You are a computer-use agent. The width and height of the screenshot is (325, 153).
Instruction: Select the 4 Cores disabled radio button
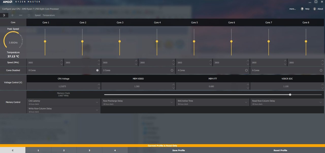(x=246, y=70)
